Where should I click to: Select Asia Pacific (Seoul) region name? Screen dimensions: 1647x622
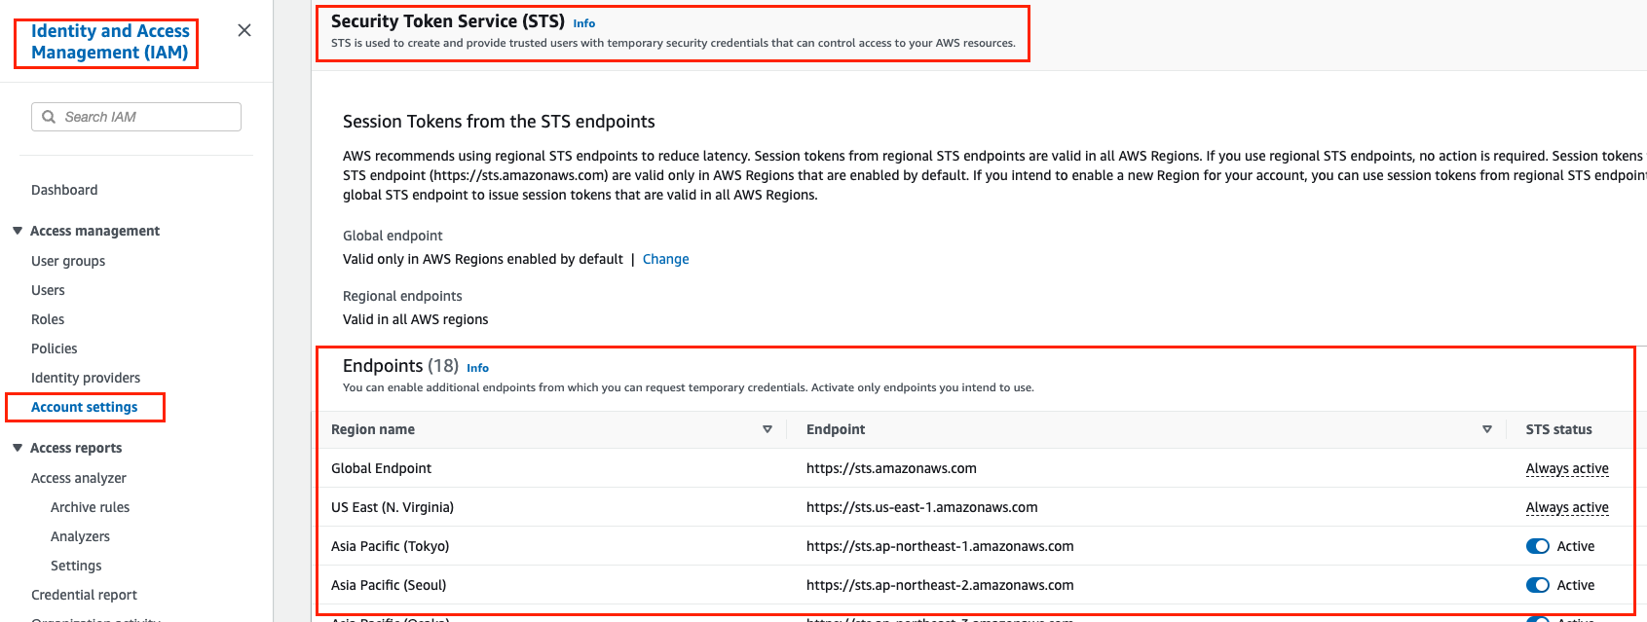tap(389, 585)
